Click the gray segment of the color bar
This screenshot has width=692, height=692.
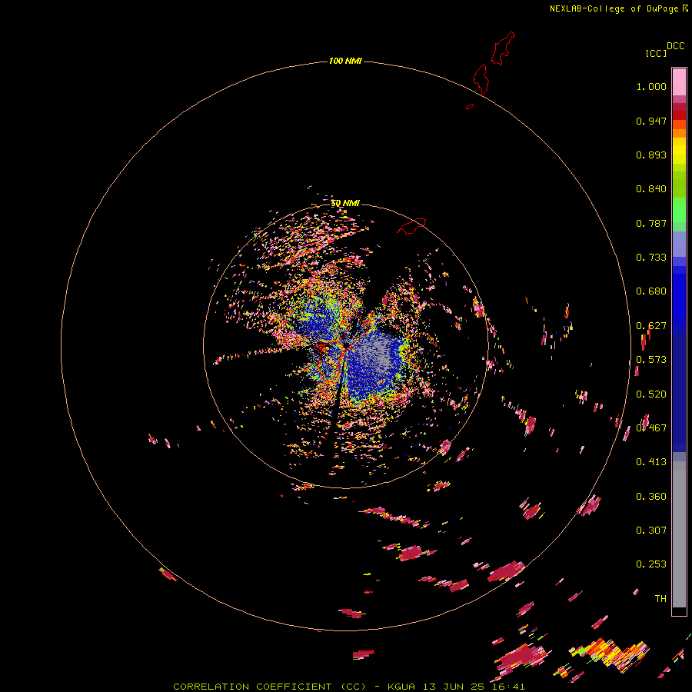pyautogui.click(x=679, y=534)
